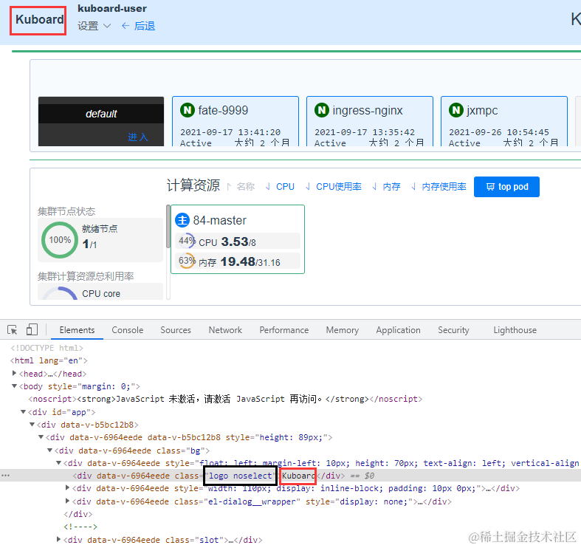This screenshot has width=581, height=548.
Task: Select the <!DOCTYPE html> line
Action: point(47,348)
